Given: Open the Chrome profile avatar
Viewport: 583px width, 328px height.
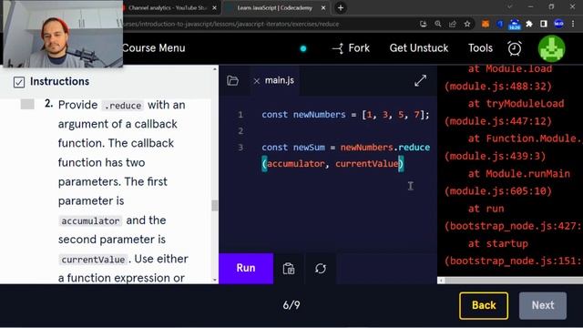Looking at the screenshot, I should point(558,25).
